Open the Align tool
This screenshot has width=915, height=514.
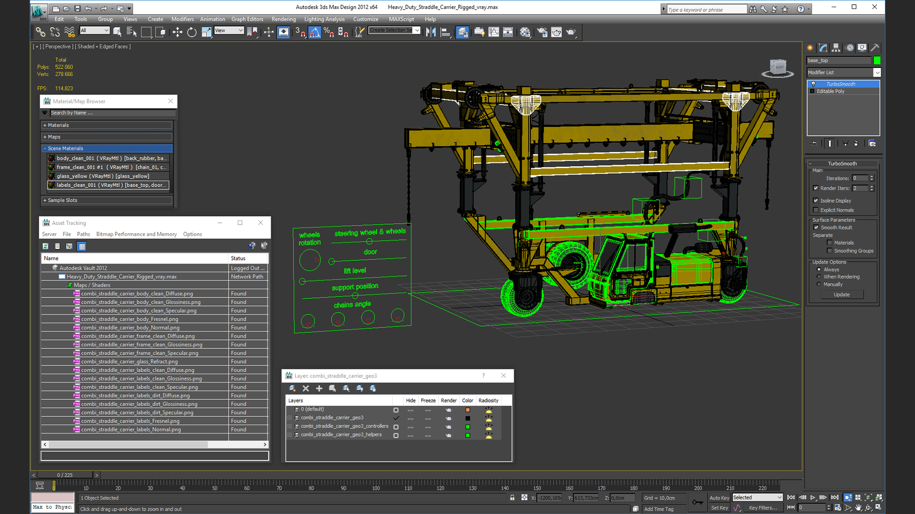pyautogui.click(x=446, y=32)
